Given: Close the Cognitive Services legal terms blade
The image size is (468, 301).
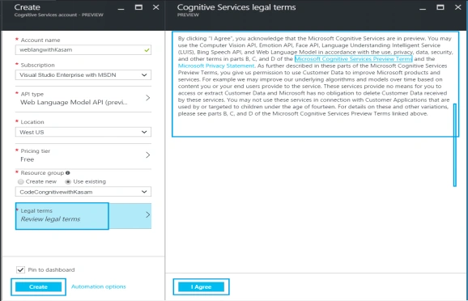Looking at the screenshot, I should point(457,7).
